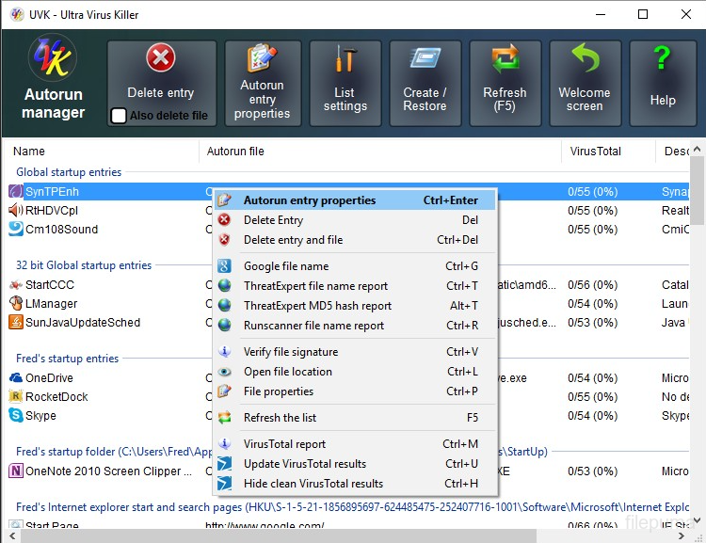Click the UVK logo icon

point(53,62)
